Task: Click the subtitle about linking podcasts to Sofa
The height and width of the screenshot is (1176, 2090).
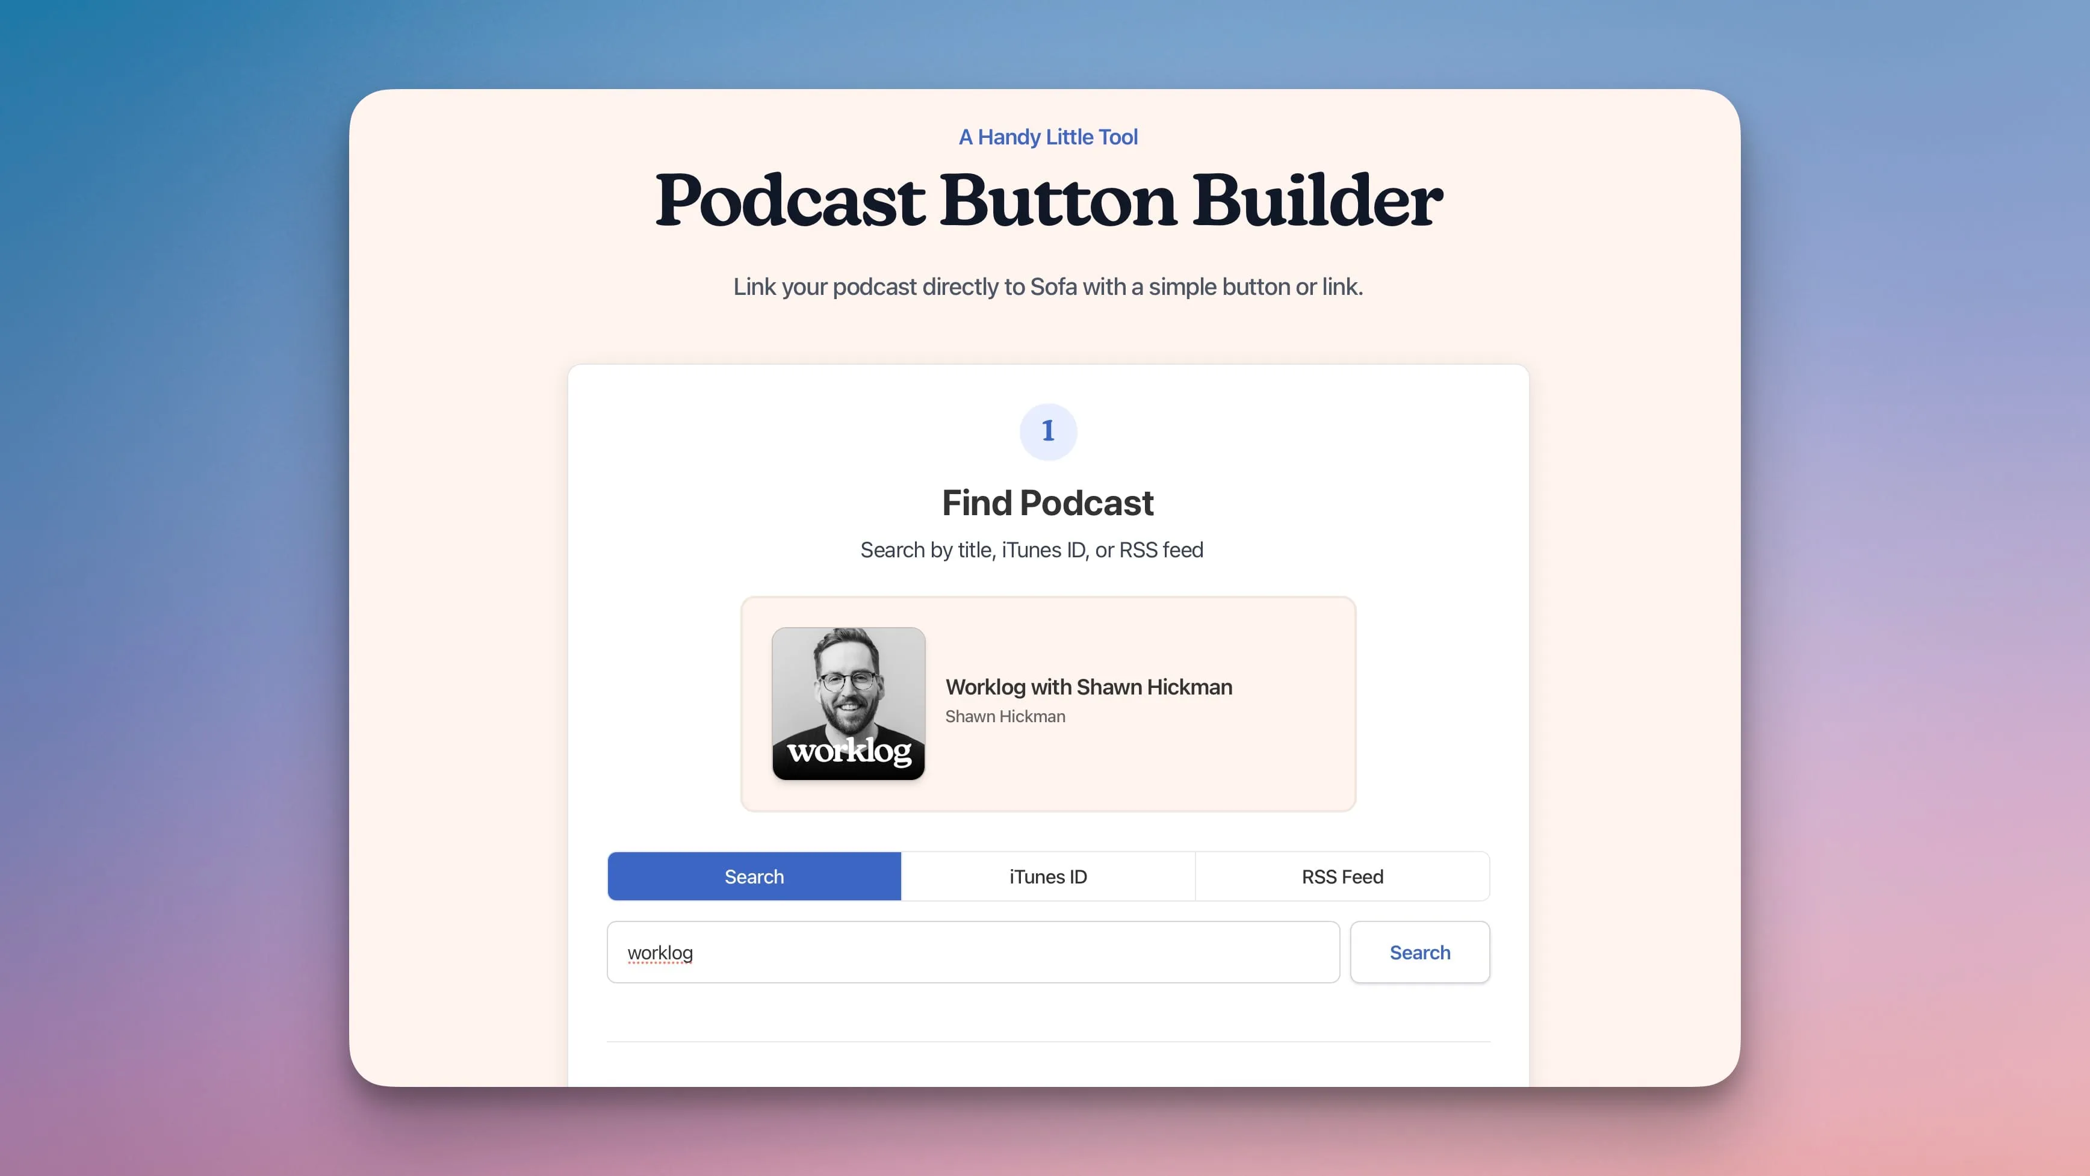Action: coord(1047,285)
